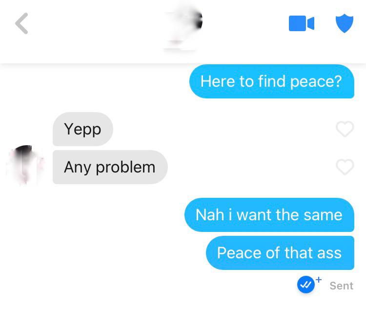Image resolution: width=366 pixels, height=325 pixels.
Task: Tap the word "Nah" in the blue bubble
Action: point(210,215)
